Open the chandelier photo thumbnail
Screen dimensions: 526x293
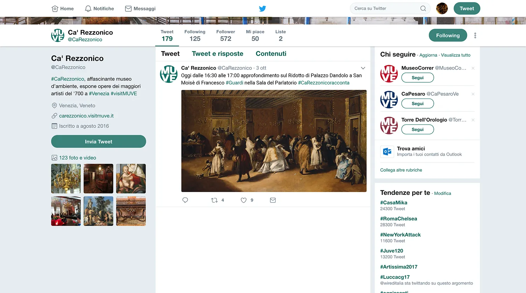pos(66,179)
